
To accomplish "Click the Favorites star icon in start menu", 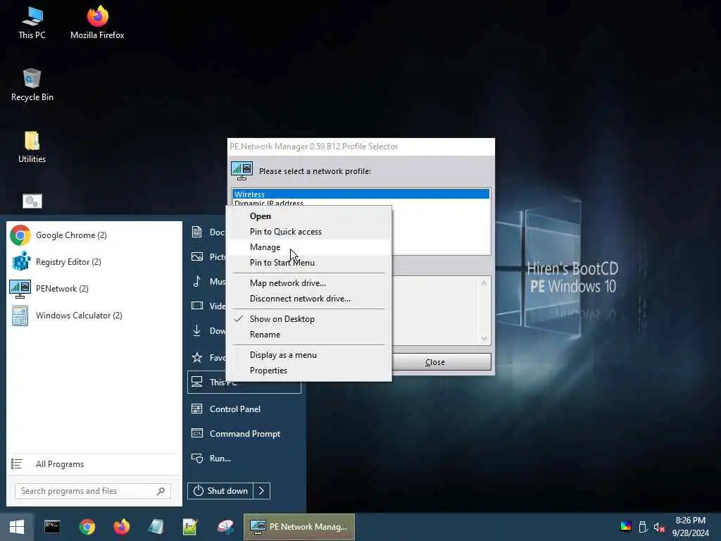I will [197, 357].
